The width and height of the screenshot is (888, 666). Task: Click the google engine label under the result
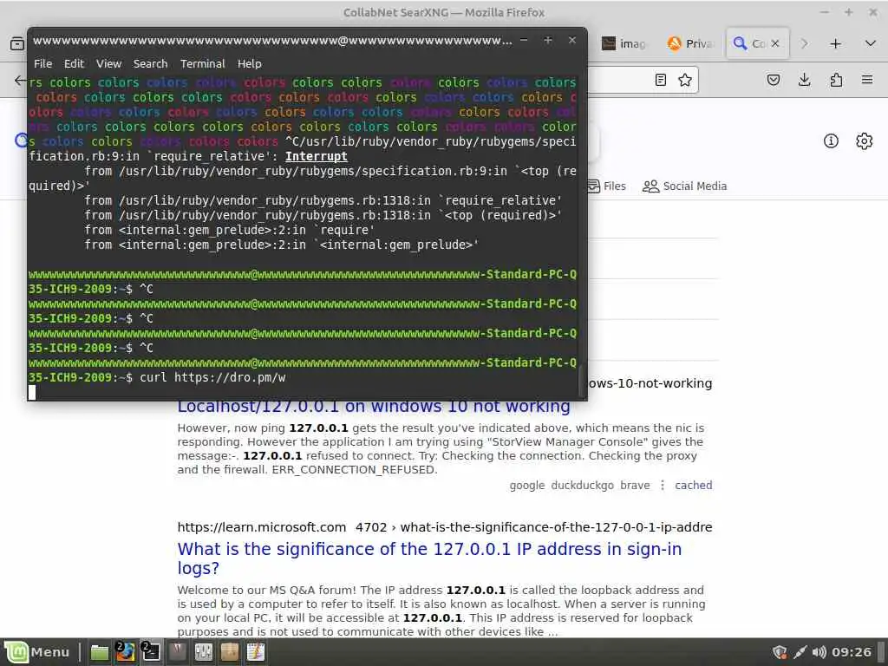[527, 486]
